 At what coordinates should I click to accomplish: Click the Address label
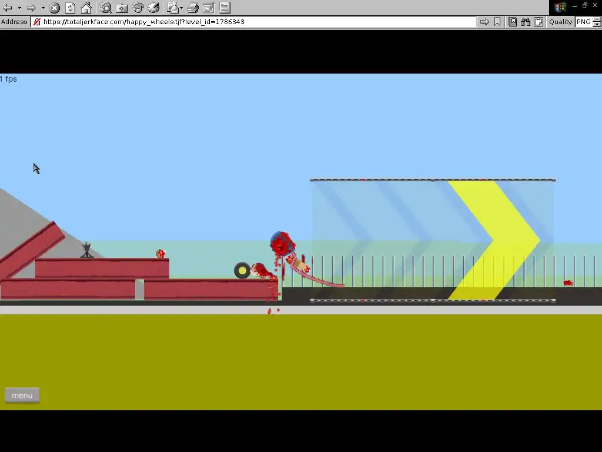click(x=14, y=22)
